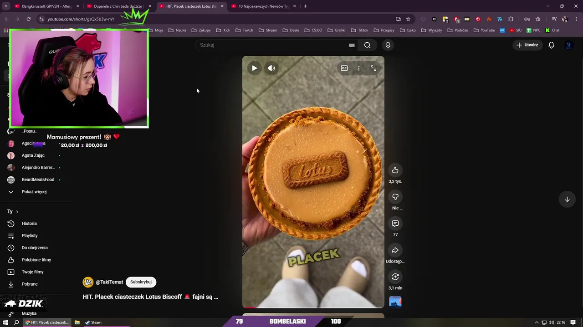Screen dimensions: 583x327
Task: Open the browser extensions puzzle icon
Action: [x=511, y=19]
